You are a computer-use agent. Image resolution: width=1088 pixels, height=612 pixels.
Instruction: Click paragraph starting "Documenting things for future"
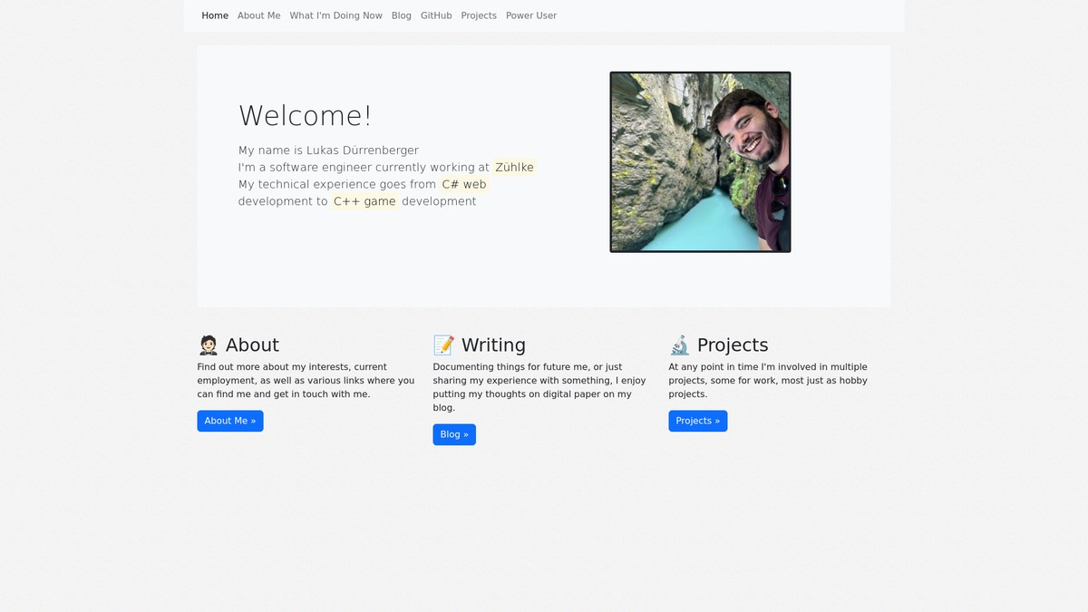[x=539, y=387]
